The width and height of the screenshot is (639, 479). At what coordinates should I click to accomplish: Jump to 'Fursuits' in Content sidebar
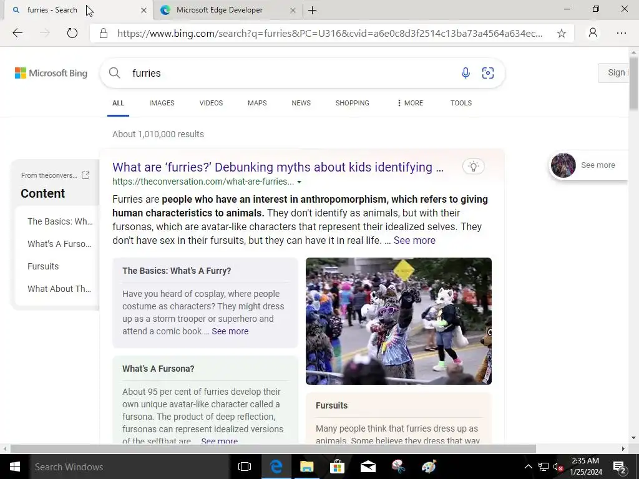coord(43,266)
